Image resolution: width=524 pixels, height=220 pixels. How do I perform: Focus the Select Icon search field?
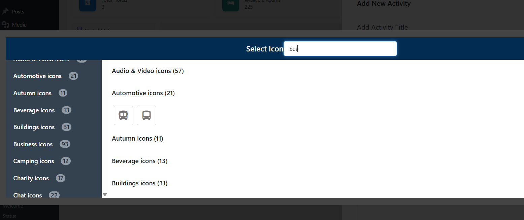click(x=340, y=49)
